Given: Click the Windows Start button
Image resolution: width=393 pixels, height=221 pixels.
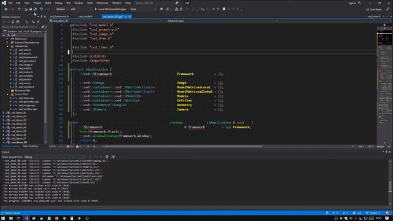Looking at the screenshot, I should [x=3, y=219].
